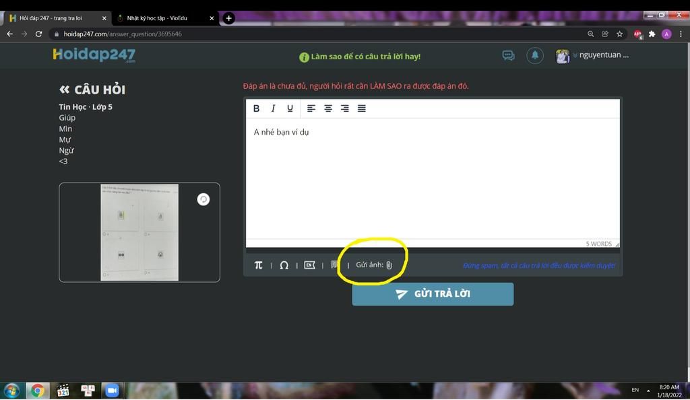Open the Windows Start menu
The image size is (690, 400).
[x=12, y=391]
